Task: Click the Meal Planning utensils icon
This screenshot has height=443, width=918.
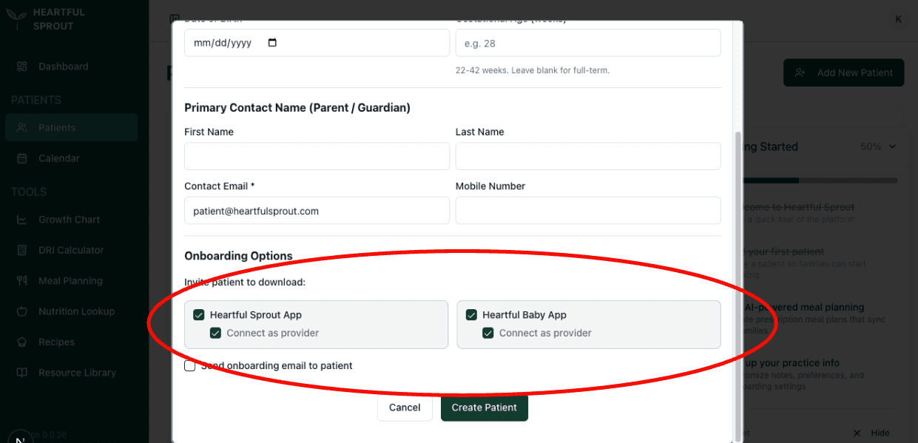Action: coord(22,281)
